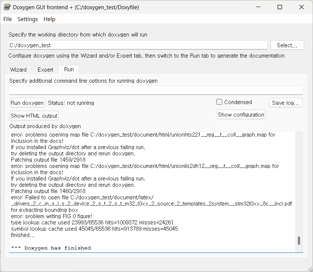
Task: Click the Run doxygen button
Action: click(x=27, y=103)
